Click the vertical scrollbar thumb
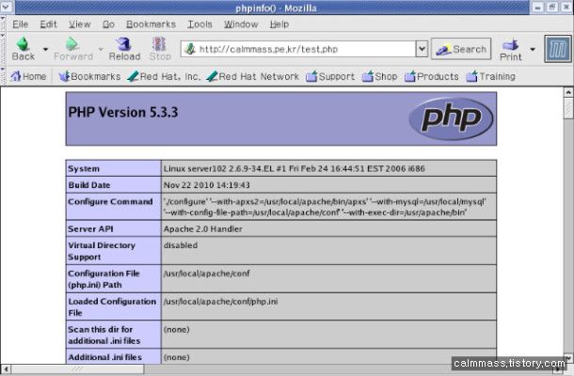Screen dimensions: 574x376 [x=568, y=108]
